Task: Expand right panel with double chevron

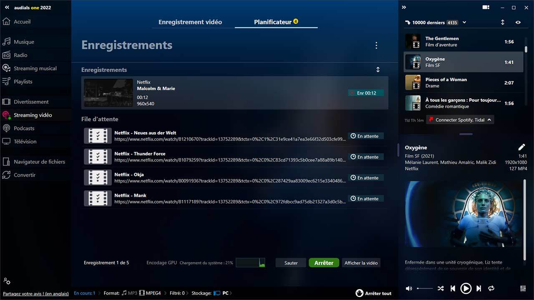Action: pyautogui.click(x=404, y=7)
